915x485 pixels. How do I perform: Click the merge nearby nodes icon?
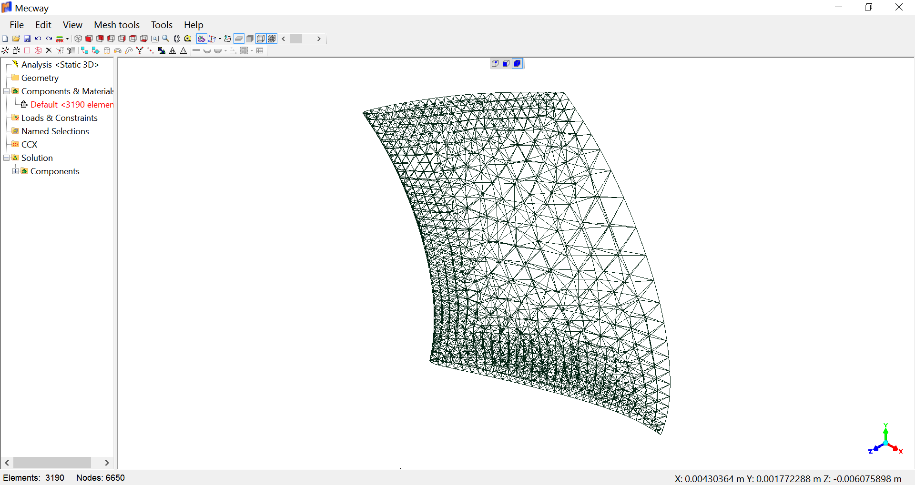pos(140,50)
